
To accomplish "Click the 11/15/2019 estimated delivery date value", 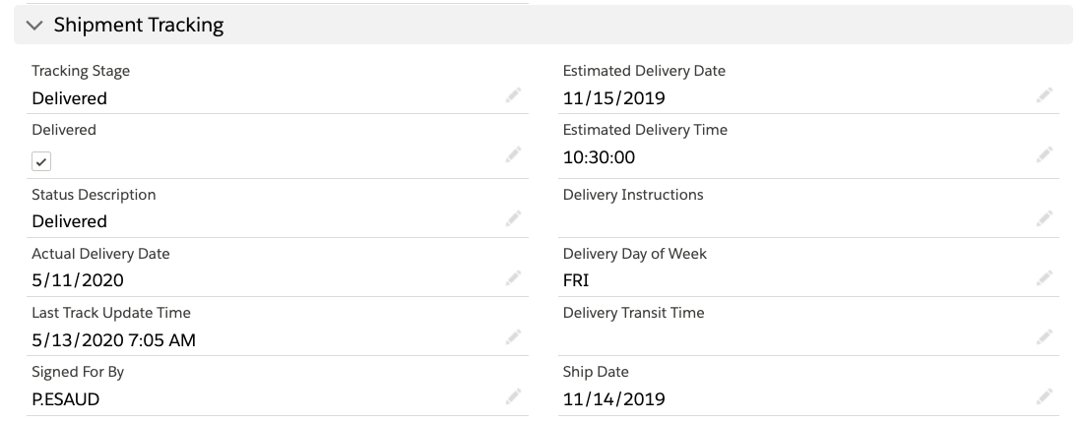I will point(614,98).
